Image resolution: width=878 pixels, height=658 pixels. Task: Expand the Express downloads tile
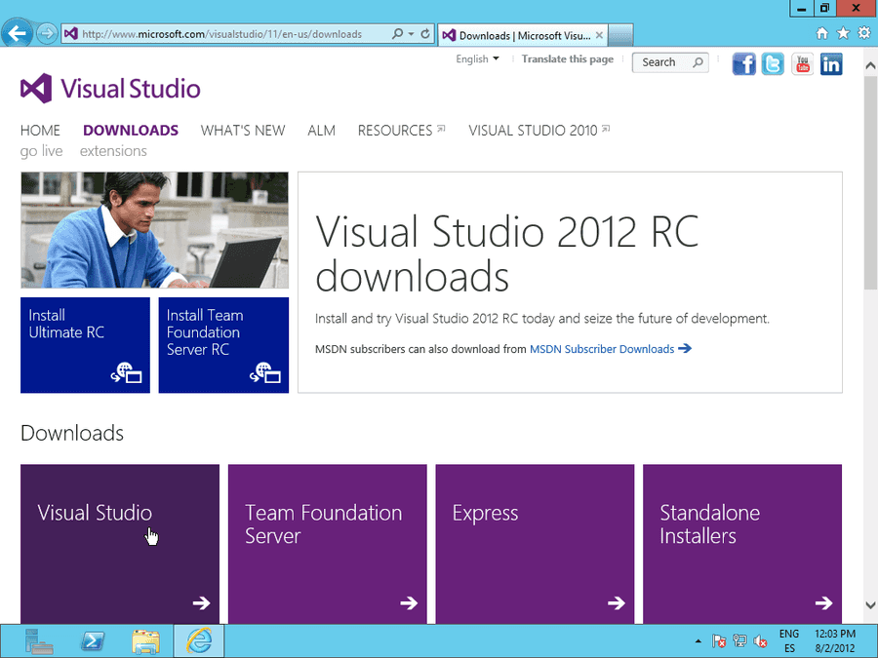(535, 544)
